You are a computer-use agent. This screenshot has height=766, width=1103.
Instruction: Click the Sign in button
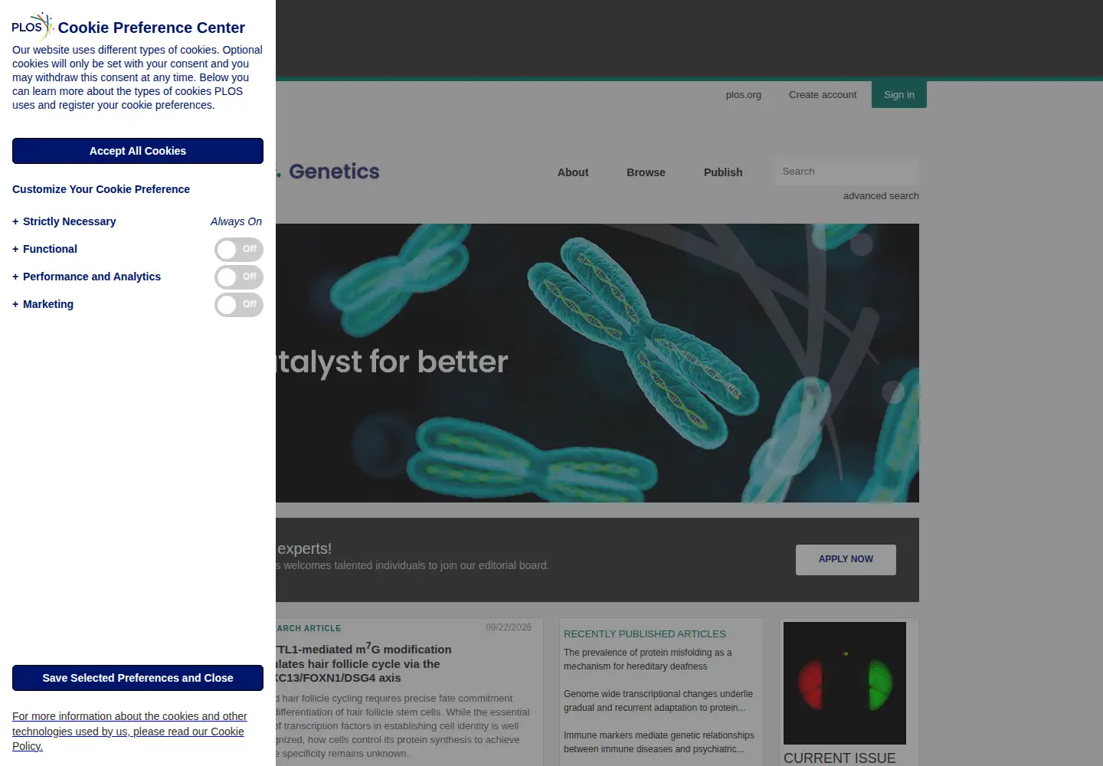pyautogui.click(x=899, y=95)
